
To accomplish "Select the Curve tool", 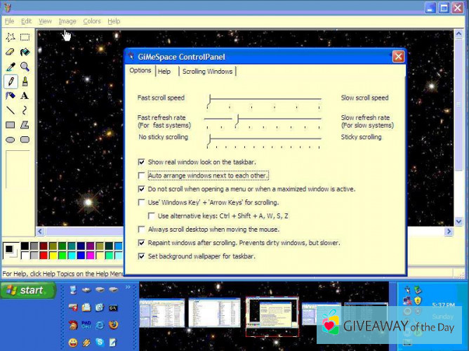I will [x=25, y=110].
